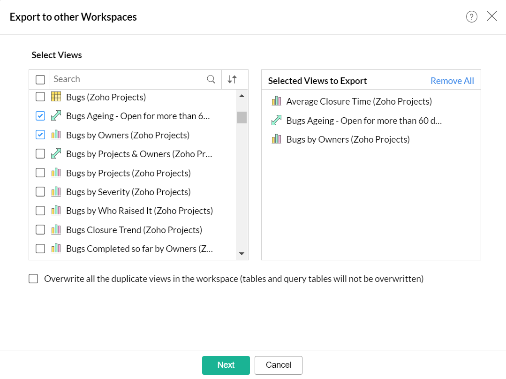Click Bugs by Projects & Owners pivot icon
Image resolution: width=506 pixels, height=379 pixels.
coord(56,154)
